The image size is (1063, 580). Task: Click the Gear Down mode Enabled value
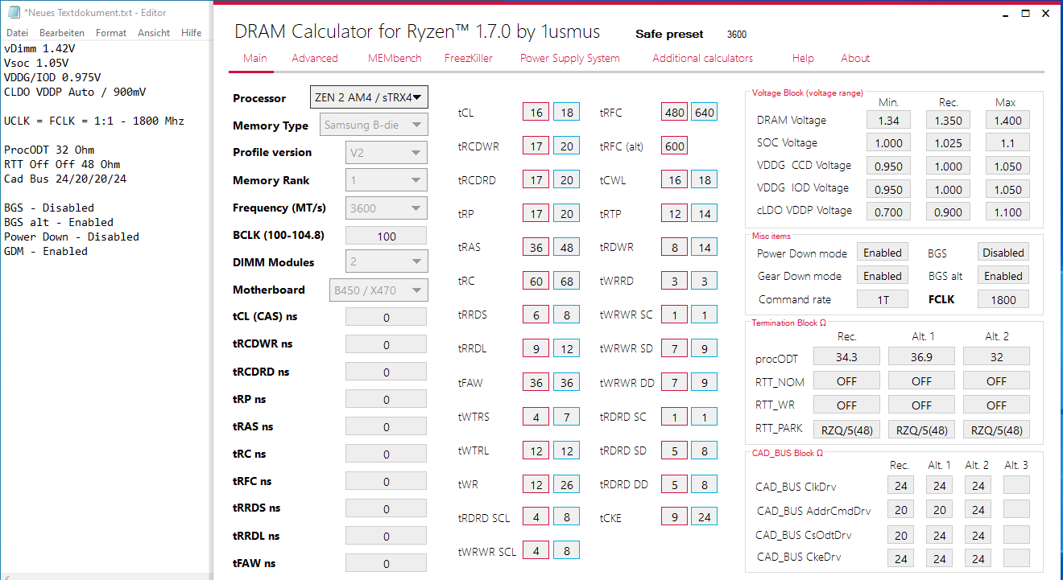[883, 276]
